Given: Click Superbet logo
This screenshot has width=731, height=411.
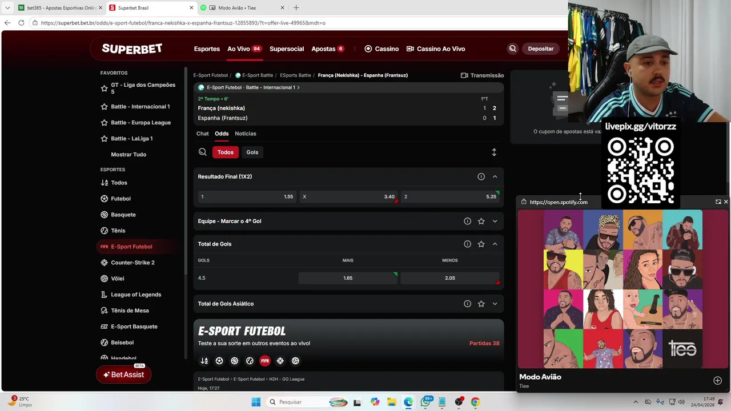Looking at the screenshot, I should [132, 49].
